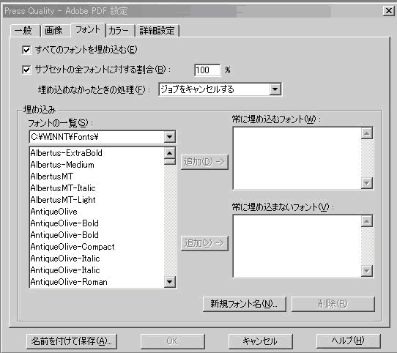Click down arrow in never-embed font box
397x353 pixels.
[x=367, y=271]
